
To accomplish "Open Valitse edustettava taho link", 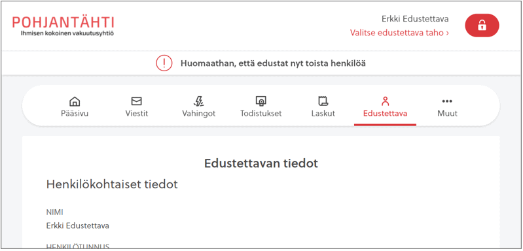I will click(x=399, y=33).
